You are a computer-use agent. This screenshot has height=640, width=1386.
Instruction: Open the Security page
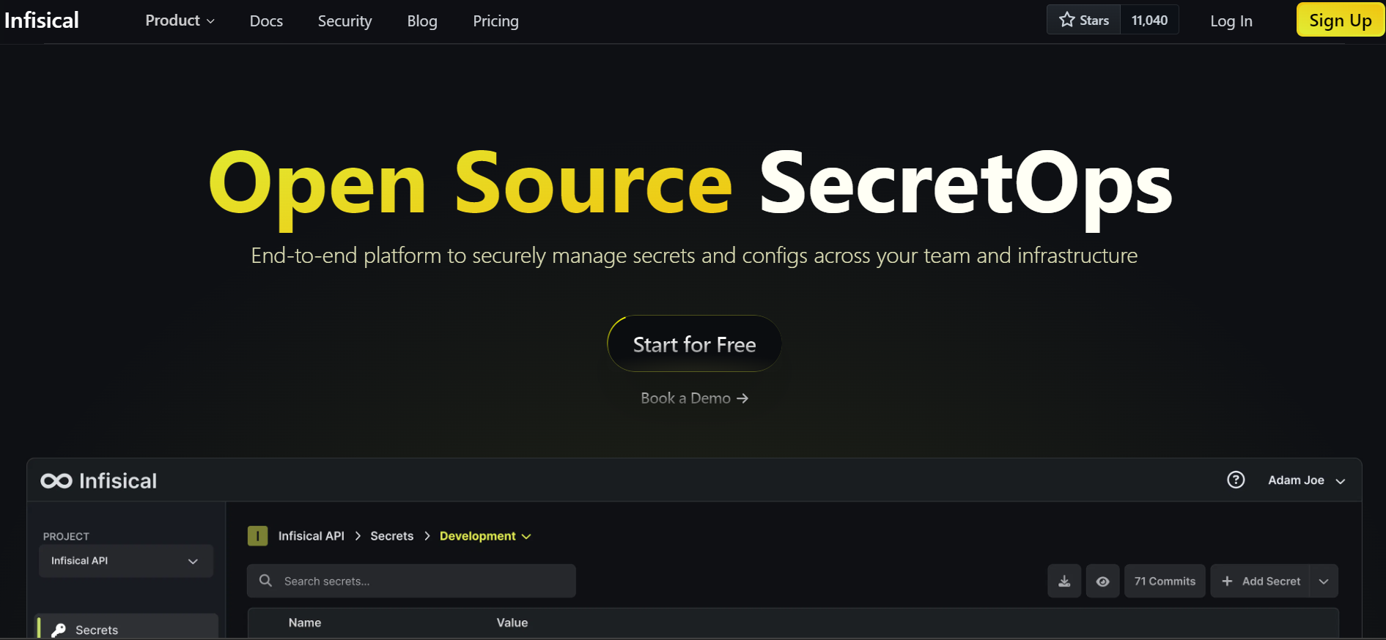pyautogui.click(x=344, y=21)
